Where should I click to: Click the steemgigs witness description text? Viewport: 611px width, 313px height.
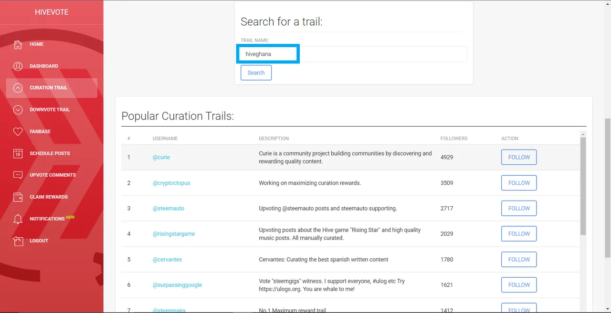tap(332, 285)
